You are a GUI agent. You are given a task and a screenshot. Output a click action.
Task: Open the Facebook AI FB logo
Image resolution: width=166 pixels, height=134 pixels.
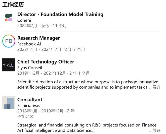pyautogui.click(x=9, y=41)
